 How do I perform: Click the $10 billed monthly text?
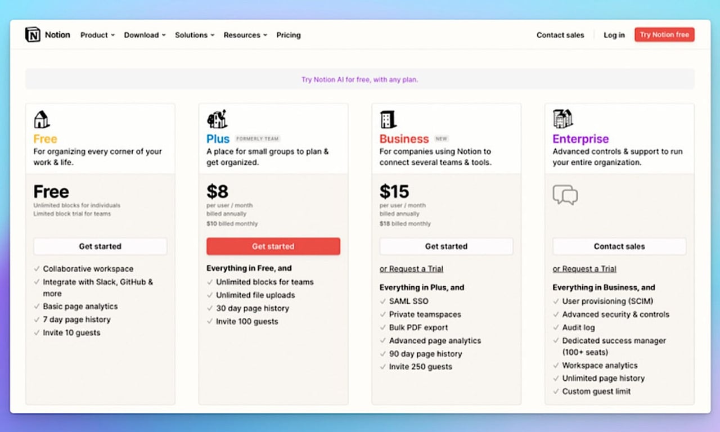click(x=232, y=224)
